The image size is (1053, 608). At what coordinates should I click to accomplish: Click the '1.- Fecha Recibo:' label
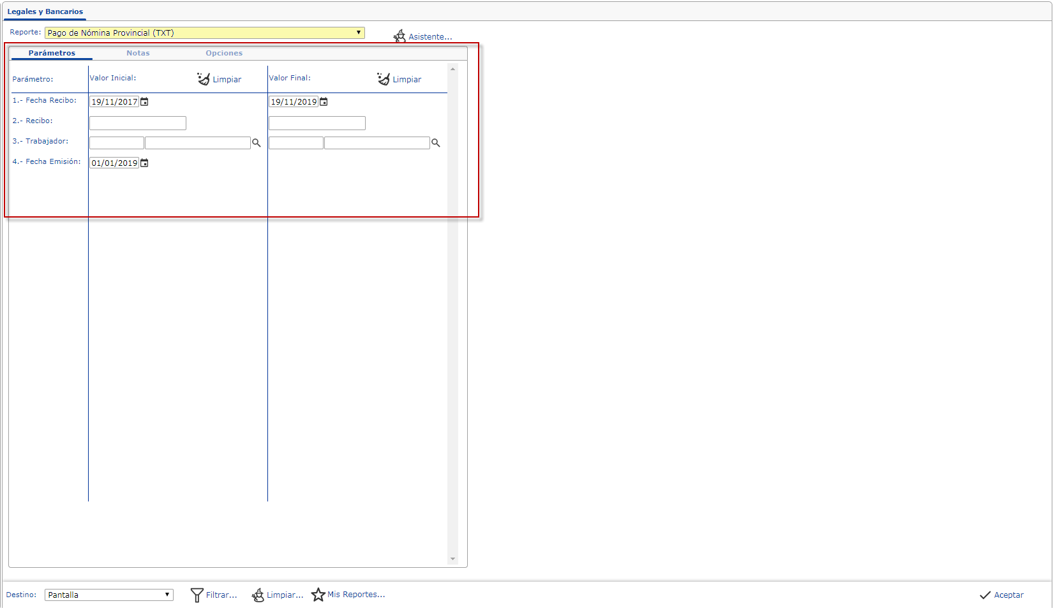45,100
